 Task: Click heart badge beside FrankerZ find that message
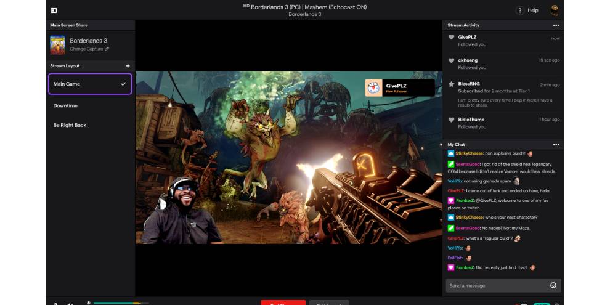pos(451,267)
